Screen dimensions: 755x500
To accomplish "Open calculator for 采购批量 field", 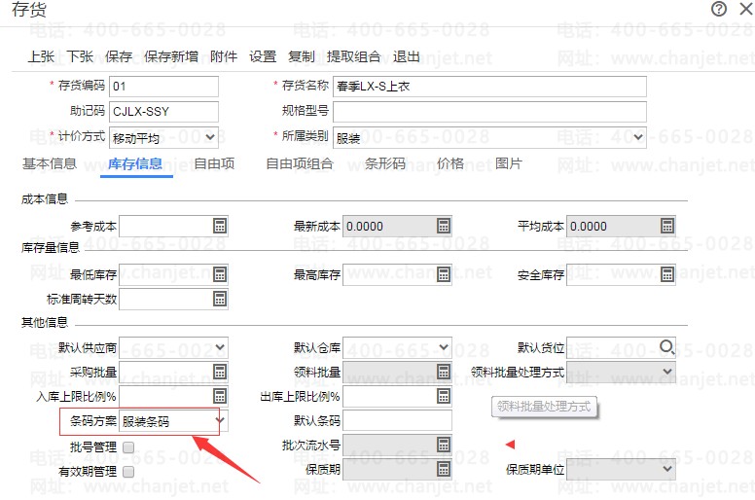I will pos(220,372).
